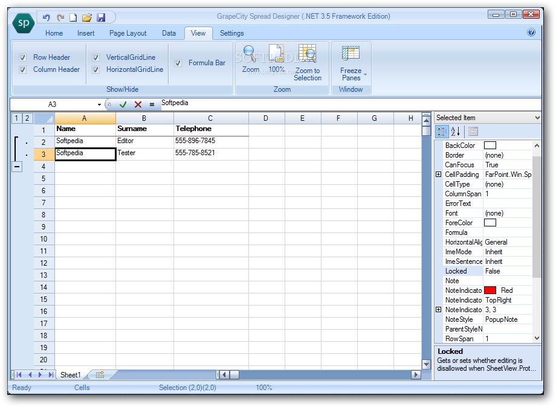The image size is (556, 407).
Task: Add new sheet with grid icon tab
Action: click(x=100, y=374)
